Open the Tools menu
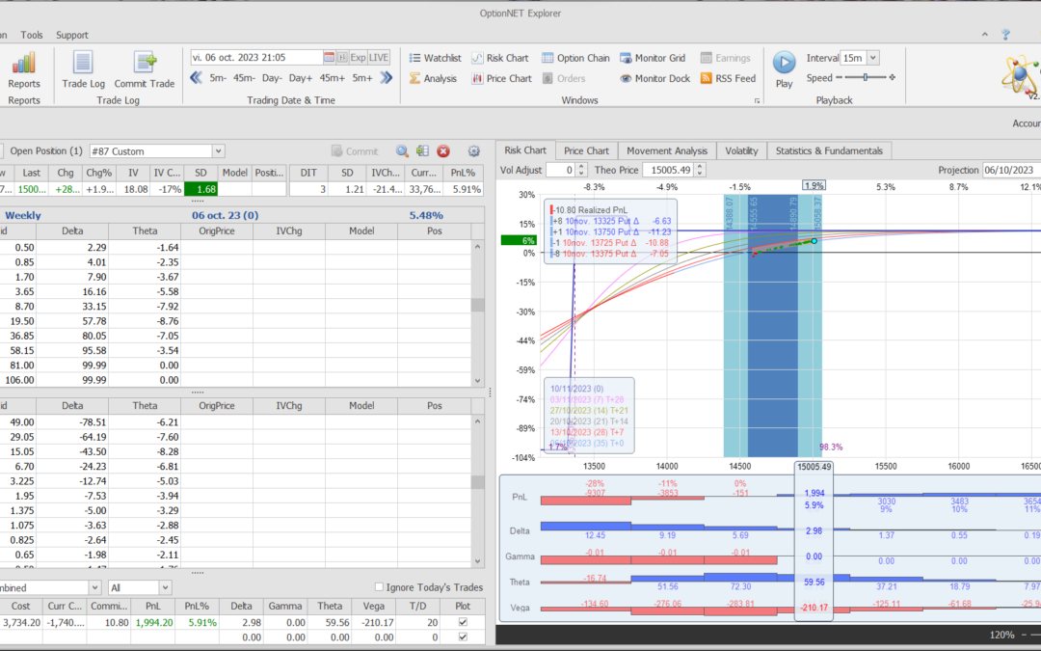This screenshot has height=651, width=1041. coord(32,35)
